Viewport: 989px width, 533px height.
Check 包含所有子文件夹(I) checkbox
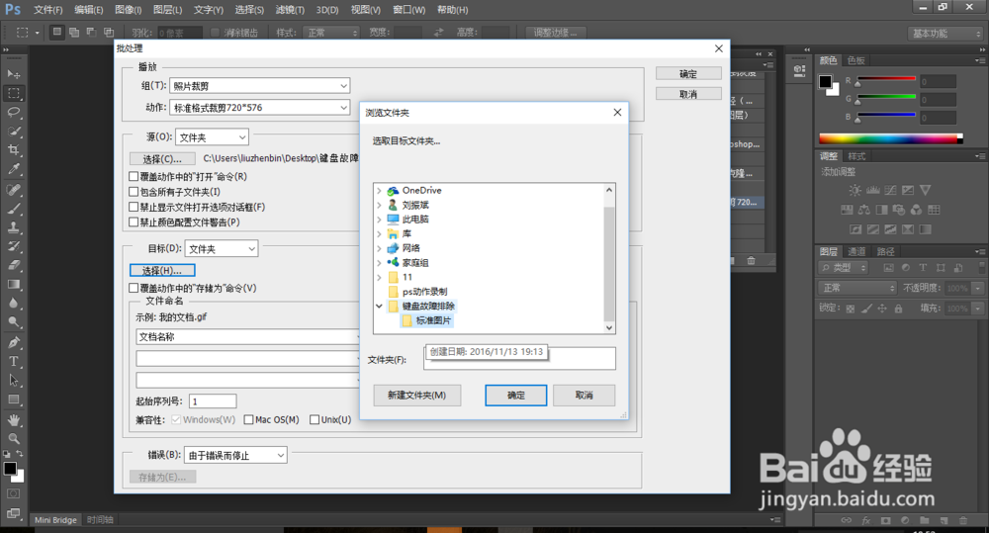(134, 192)
